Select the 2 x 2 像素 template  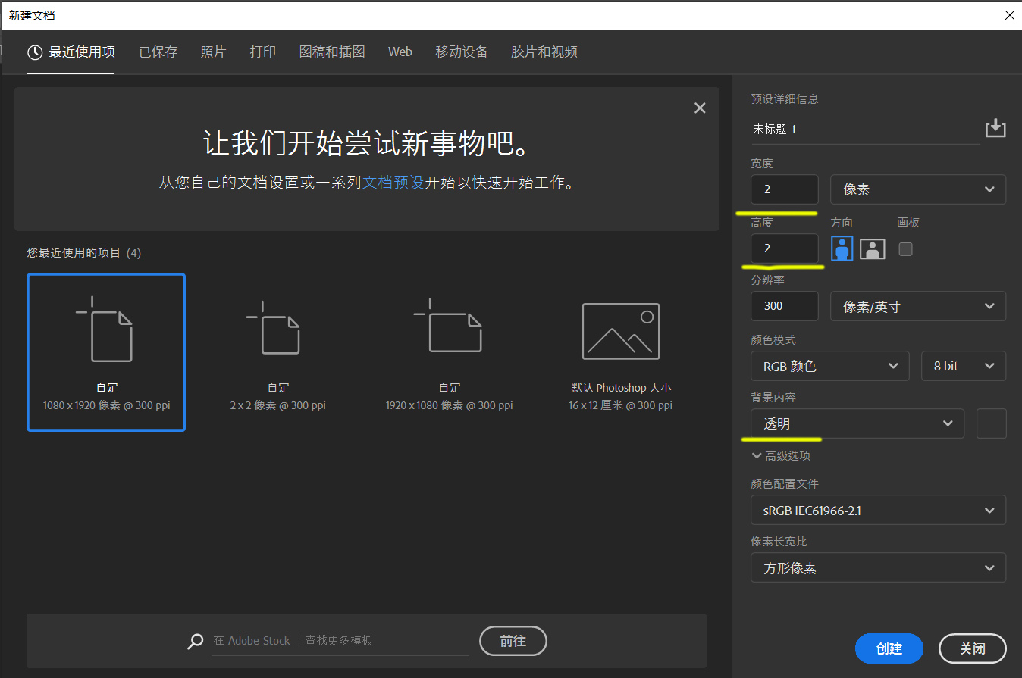[277, 352]
